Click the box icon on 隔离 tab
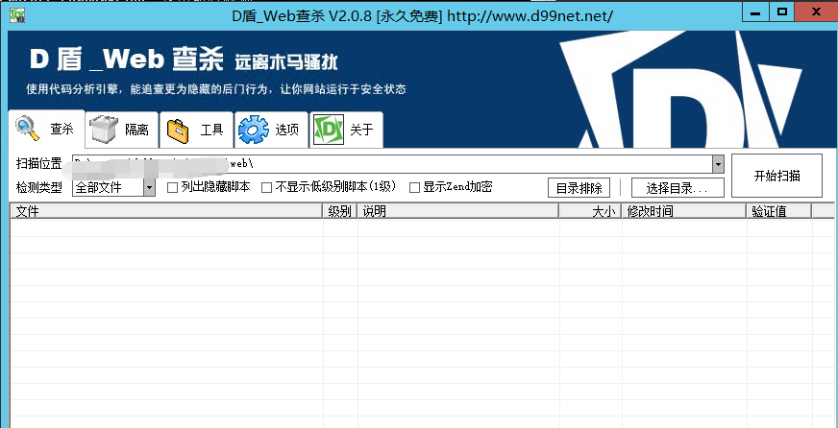Screen dimensions: 838x428 [x=104, y=130]
